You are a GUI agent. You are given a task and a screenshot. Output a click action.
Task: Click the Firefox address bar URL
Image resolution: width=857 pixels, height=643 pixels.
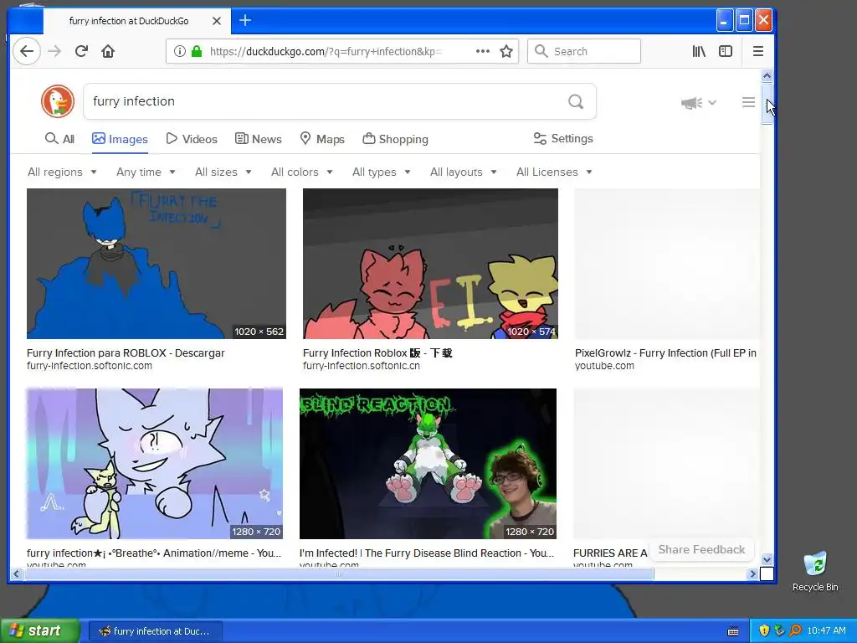pyautogui.click(x=326, y=51)
